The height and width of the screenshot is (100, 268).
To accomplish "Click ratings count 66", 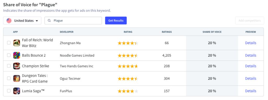I will 167,43.
